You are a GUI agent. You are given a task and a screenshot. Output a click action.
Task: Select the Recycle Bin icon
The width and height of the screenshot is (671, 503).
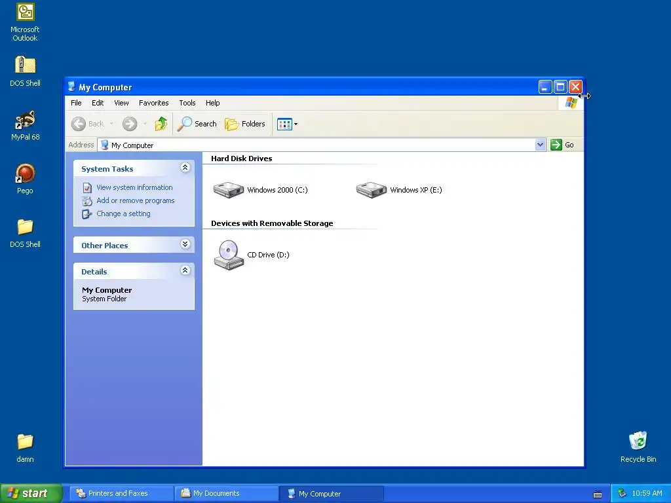(638, 447)
